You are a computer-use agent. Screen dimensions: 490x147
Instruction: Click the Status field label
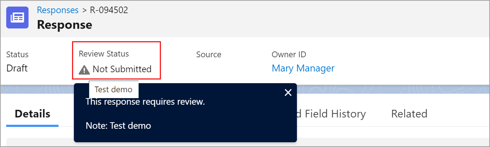(x=17, y=54)
